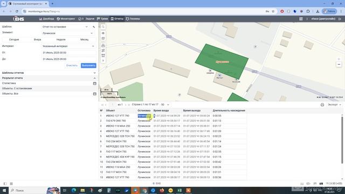Zoom in the map with plus button
Image resolution: width=345 pixels, height=194 pixels.
(x=339, y=59)
